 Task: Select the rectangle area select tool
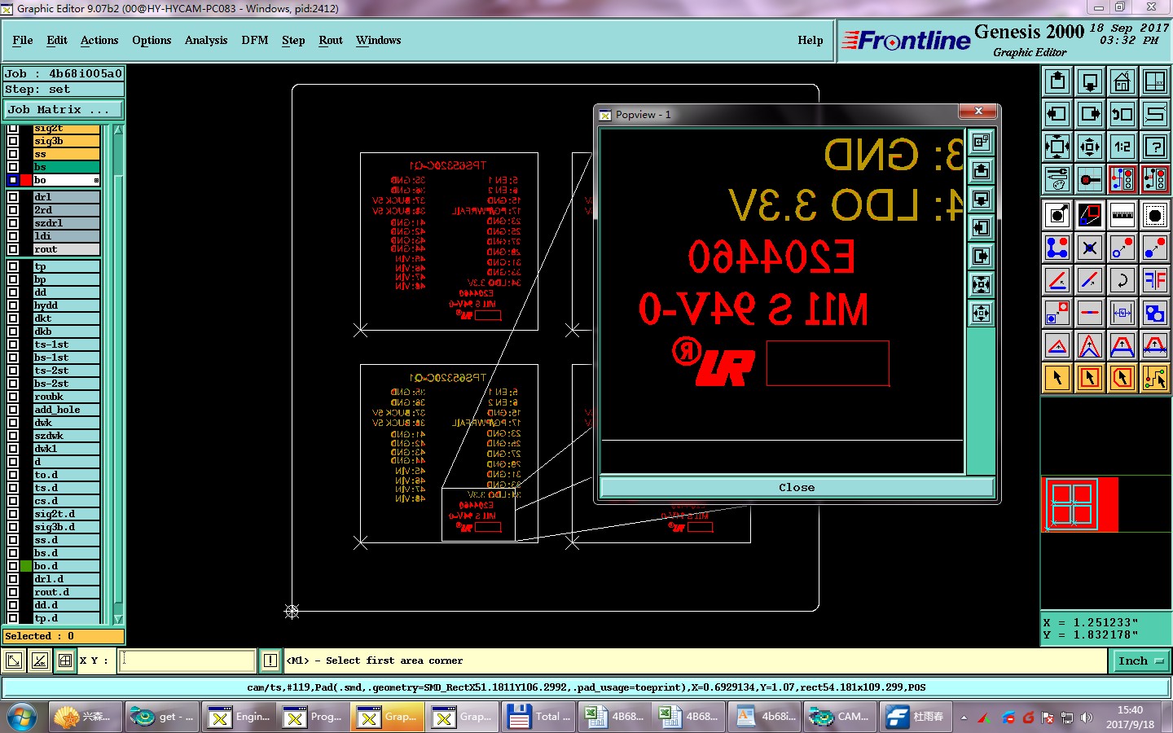pos(1090,378)
